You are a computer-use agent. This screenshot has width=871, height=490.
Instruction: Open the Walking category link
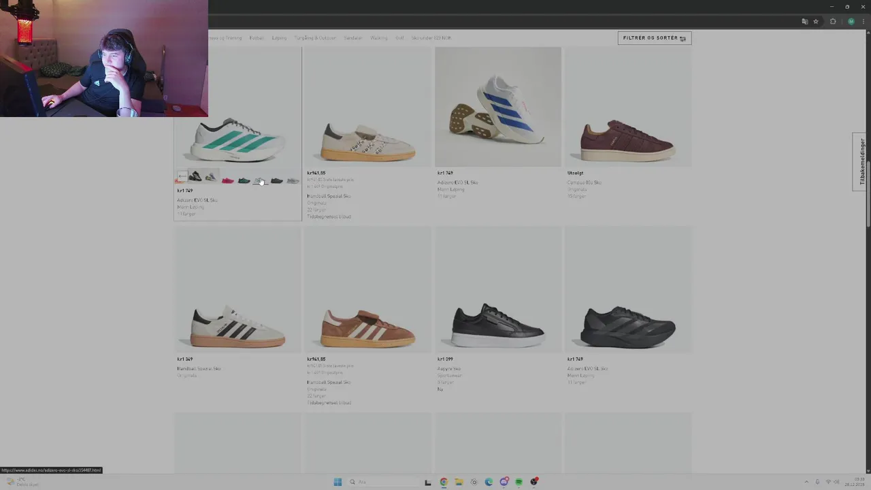point(379,38)
